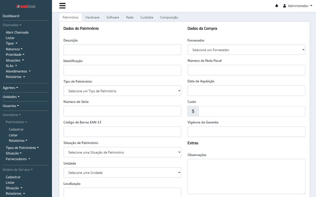Expand Tipos de Patrimônio submenu

click(22, 148)
